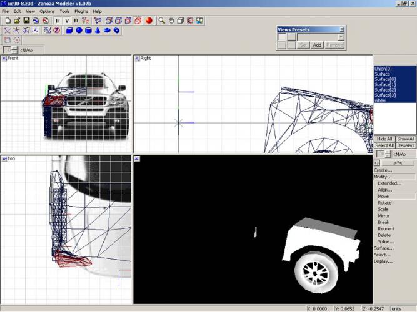Screen dimensions: 417x312
Task: Toggle the D axis lock button
Action: (x=76, y=21)
